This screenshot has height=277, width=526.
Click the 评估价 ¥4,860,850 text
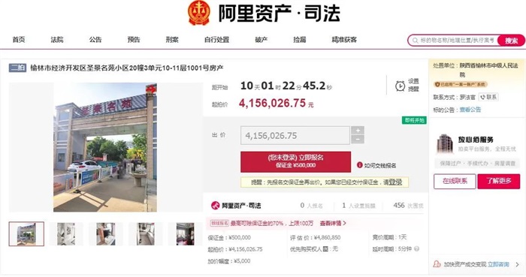tap(316, 237)
